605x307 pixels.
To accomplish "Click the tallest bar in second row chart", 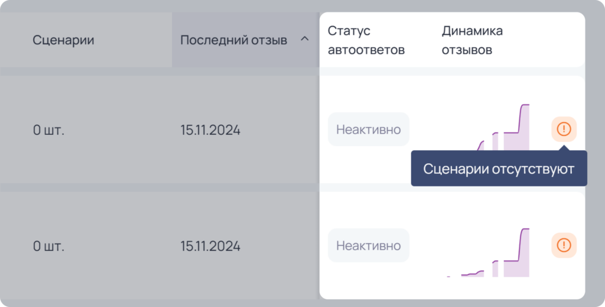I will (525, 253).
